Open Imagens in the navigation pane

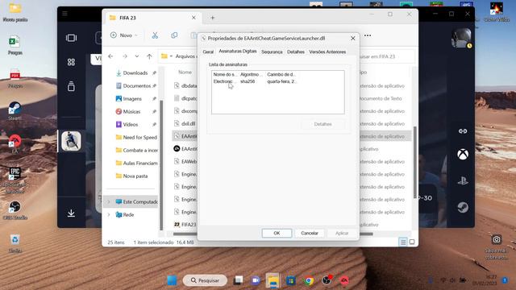(x=132, y=98)
